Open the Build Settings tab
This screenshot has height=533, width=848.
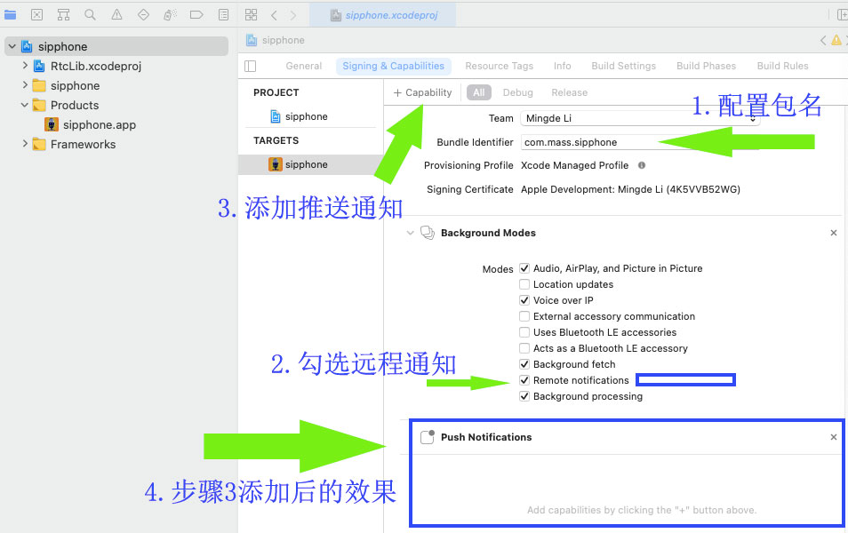[x=624, y=66]
